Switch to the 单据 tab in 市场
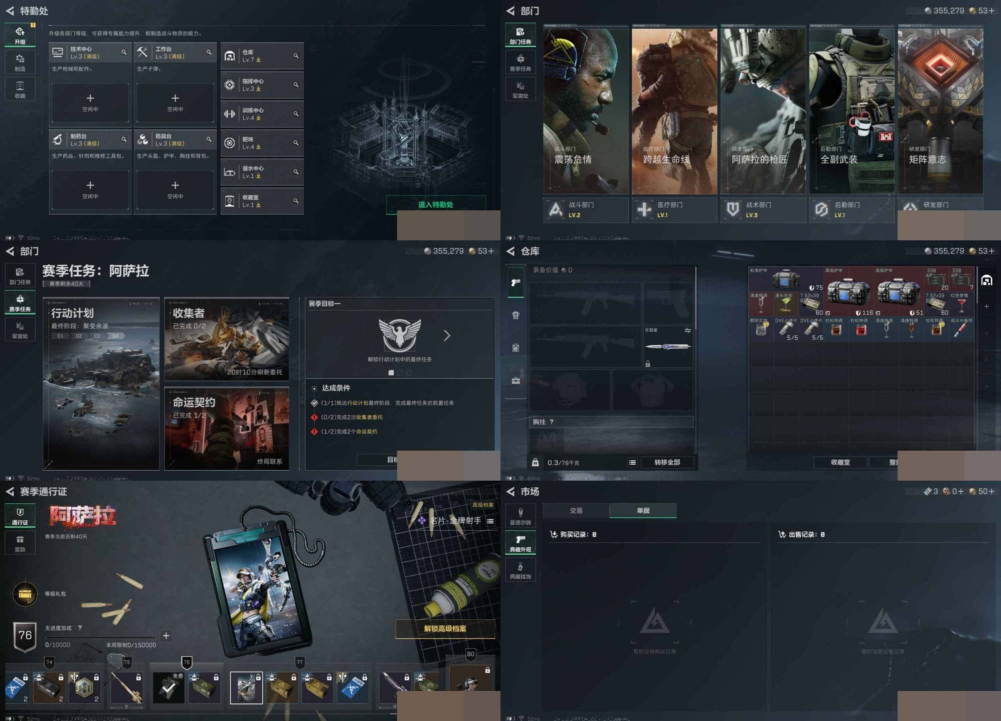This screenshot has height=721, width=1001. (643, 510)
